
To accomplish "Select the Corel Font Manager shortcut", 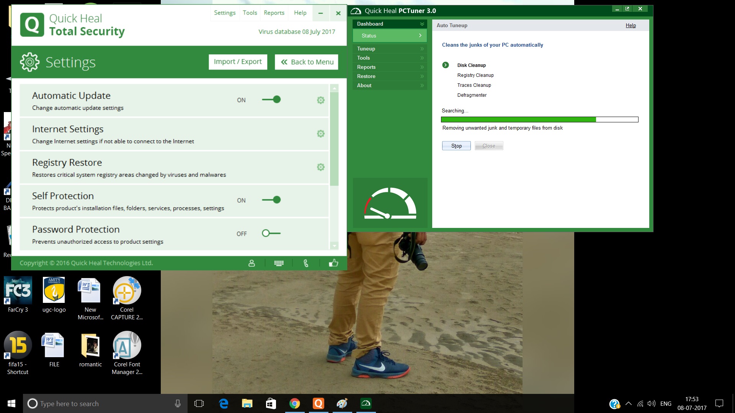I will click(127, 353).
